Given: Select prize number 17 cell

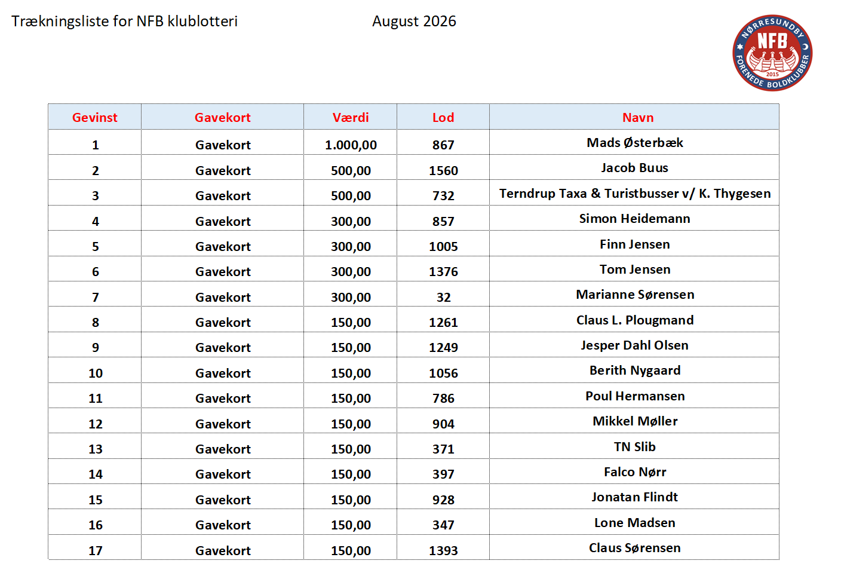Looking at the screenshot, I should pos(95,547).
